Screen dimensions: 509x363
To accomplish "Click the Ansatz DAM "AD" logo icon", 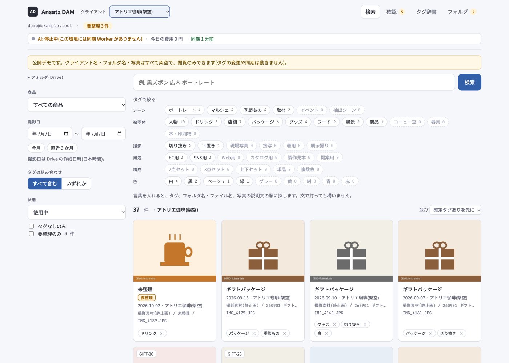I will [x=33, y=12].
